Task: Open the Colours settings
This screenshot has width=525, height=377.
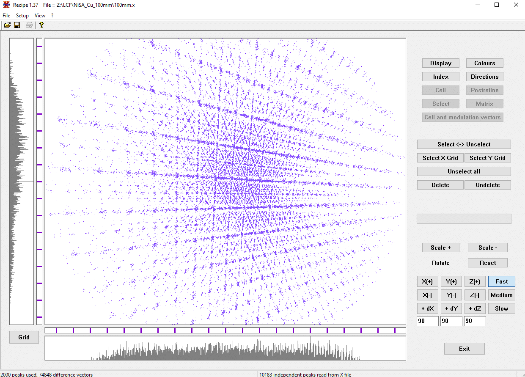Action: click(x=484, y=63)
